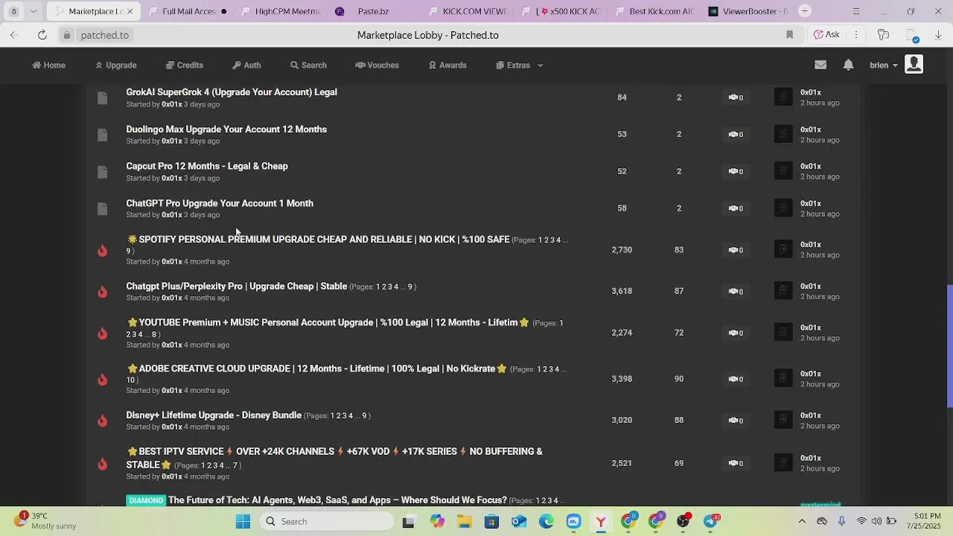Expand the Extras menu dropdown
Screen dimensions: 953x536
[519, 66]
